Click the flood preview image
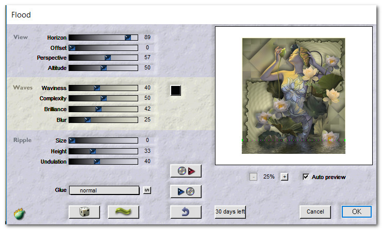Screen dimensions: 382x230 (293, 95)
